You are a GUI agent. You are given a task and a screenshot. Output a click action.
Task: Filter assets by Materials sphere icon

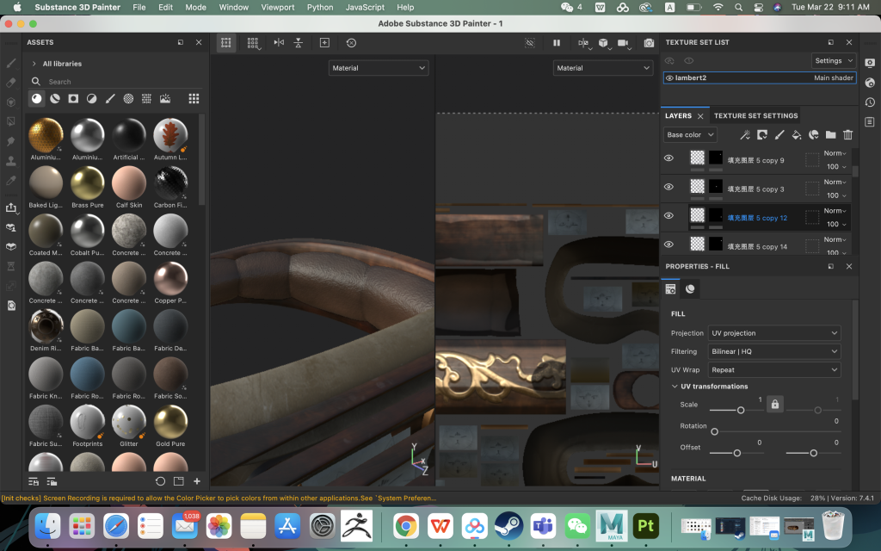36,98
